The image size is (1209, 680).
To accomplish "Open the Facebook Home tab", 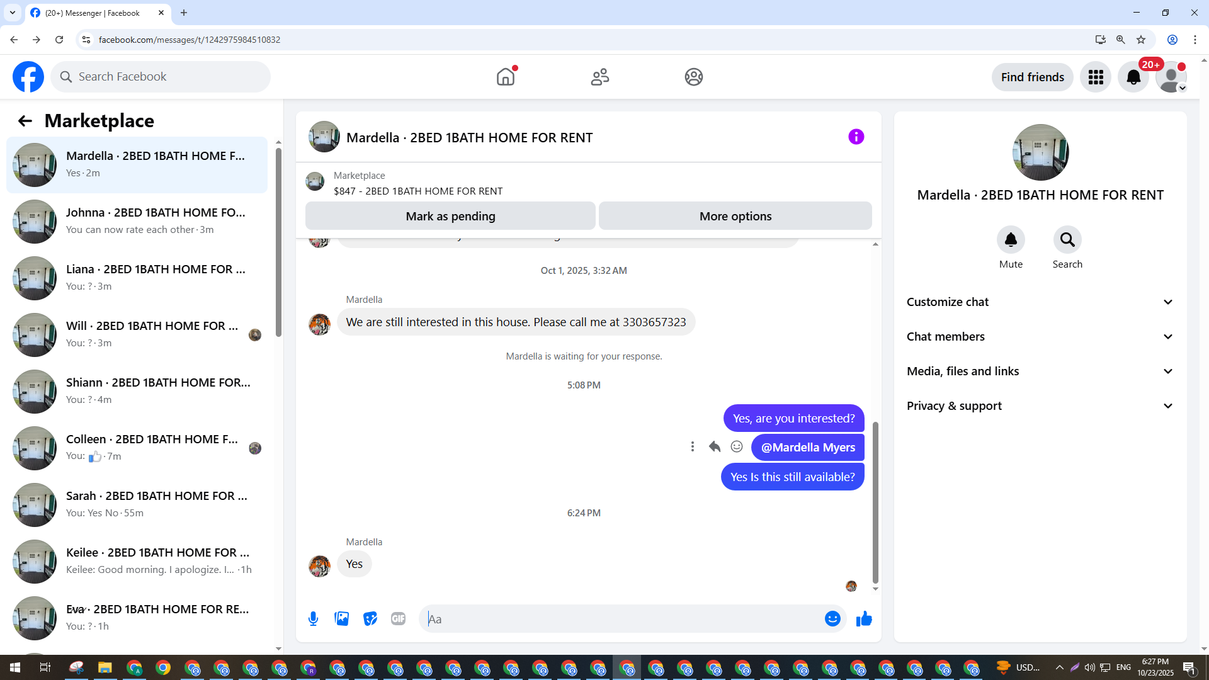I will (506, 77).
